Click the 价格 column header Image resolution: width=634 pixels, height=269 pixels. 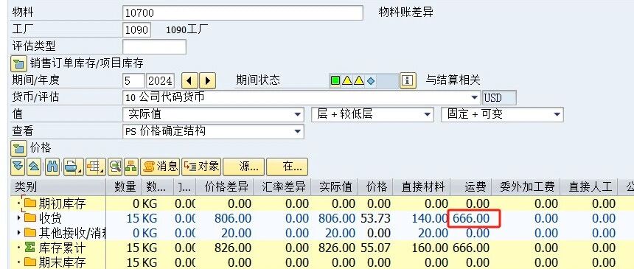pos(376,187)
